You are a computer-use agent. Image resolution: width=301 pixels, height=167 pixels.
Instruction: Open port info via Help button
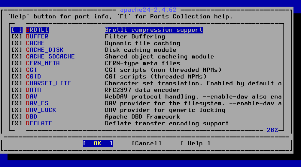click(x=195, y=144)
